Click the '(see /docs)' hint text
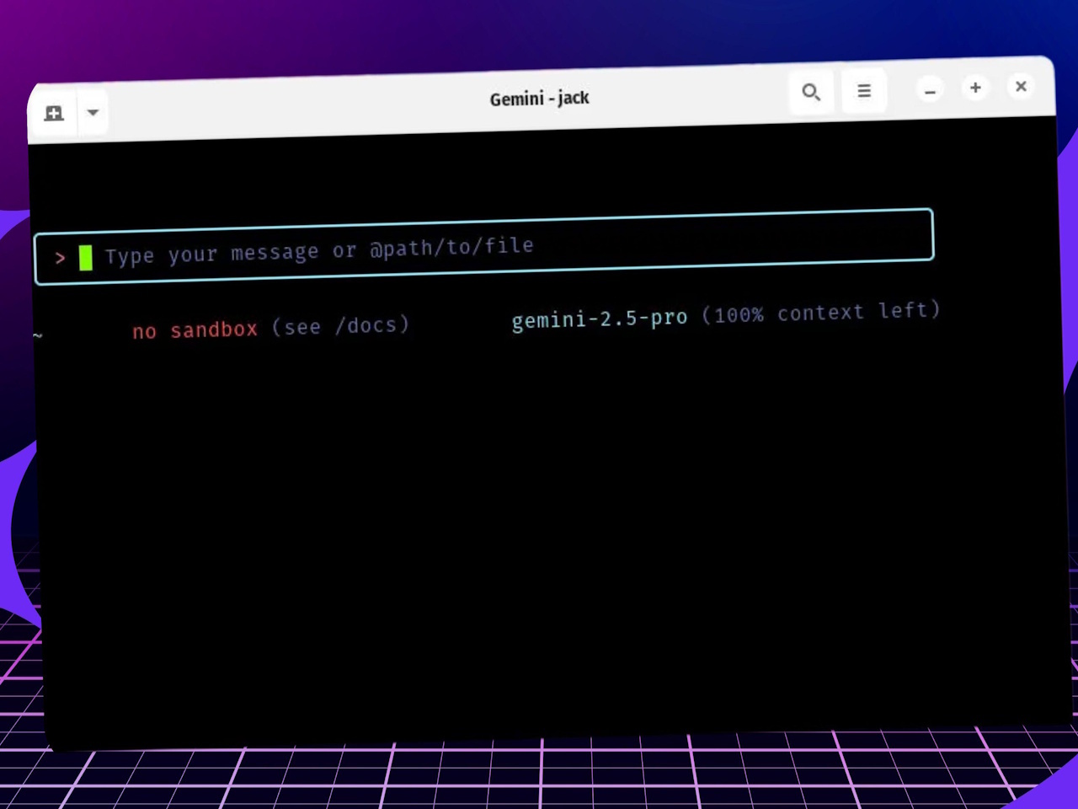1078x809 pixels. click(340, 326)
